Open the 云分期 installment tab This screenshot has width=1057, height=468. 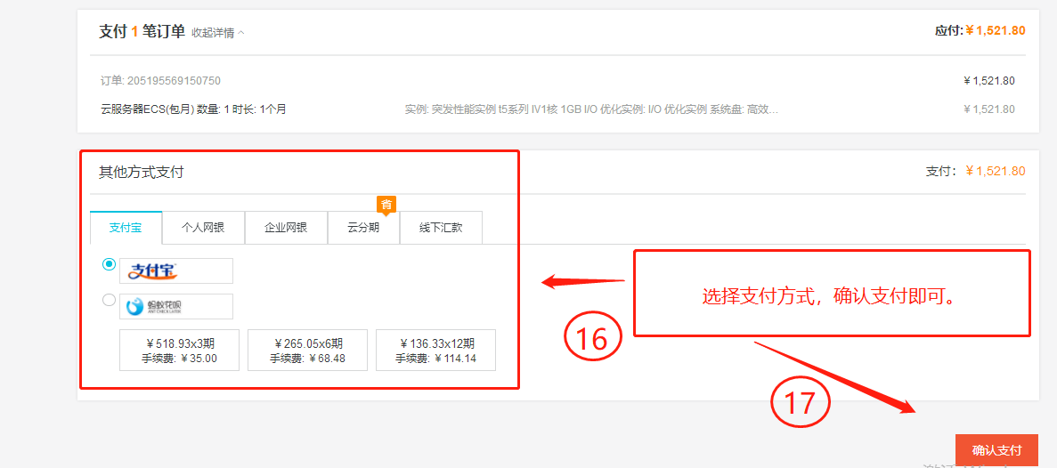tap(363, 228)
